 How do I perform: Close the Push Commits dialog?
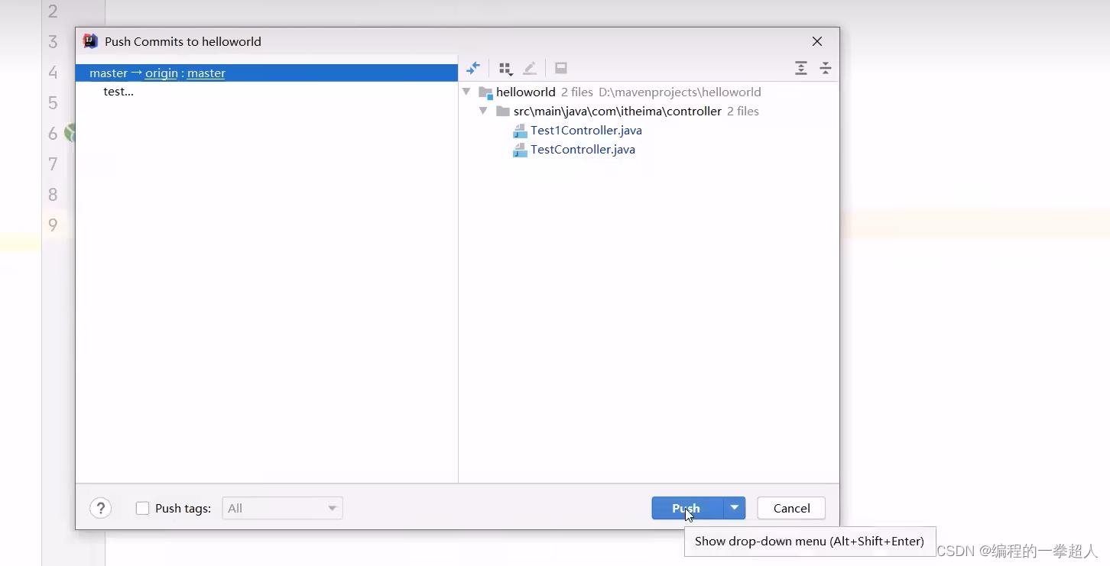[817, 41]
